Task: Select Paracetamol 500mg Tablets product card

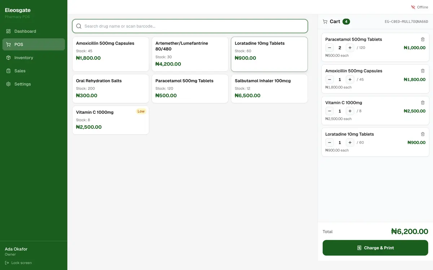Action: [190, 89]
